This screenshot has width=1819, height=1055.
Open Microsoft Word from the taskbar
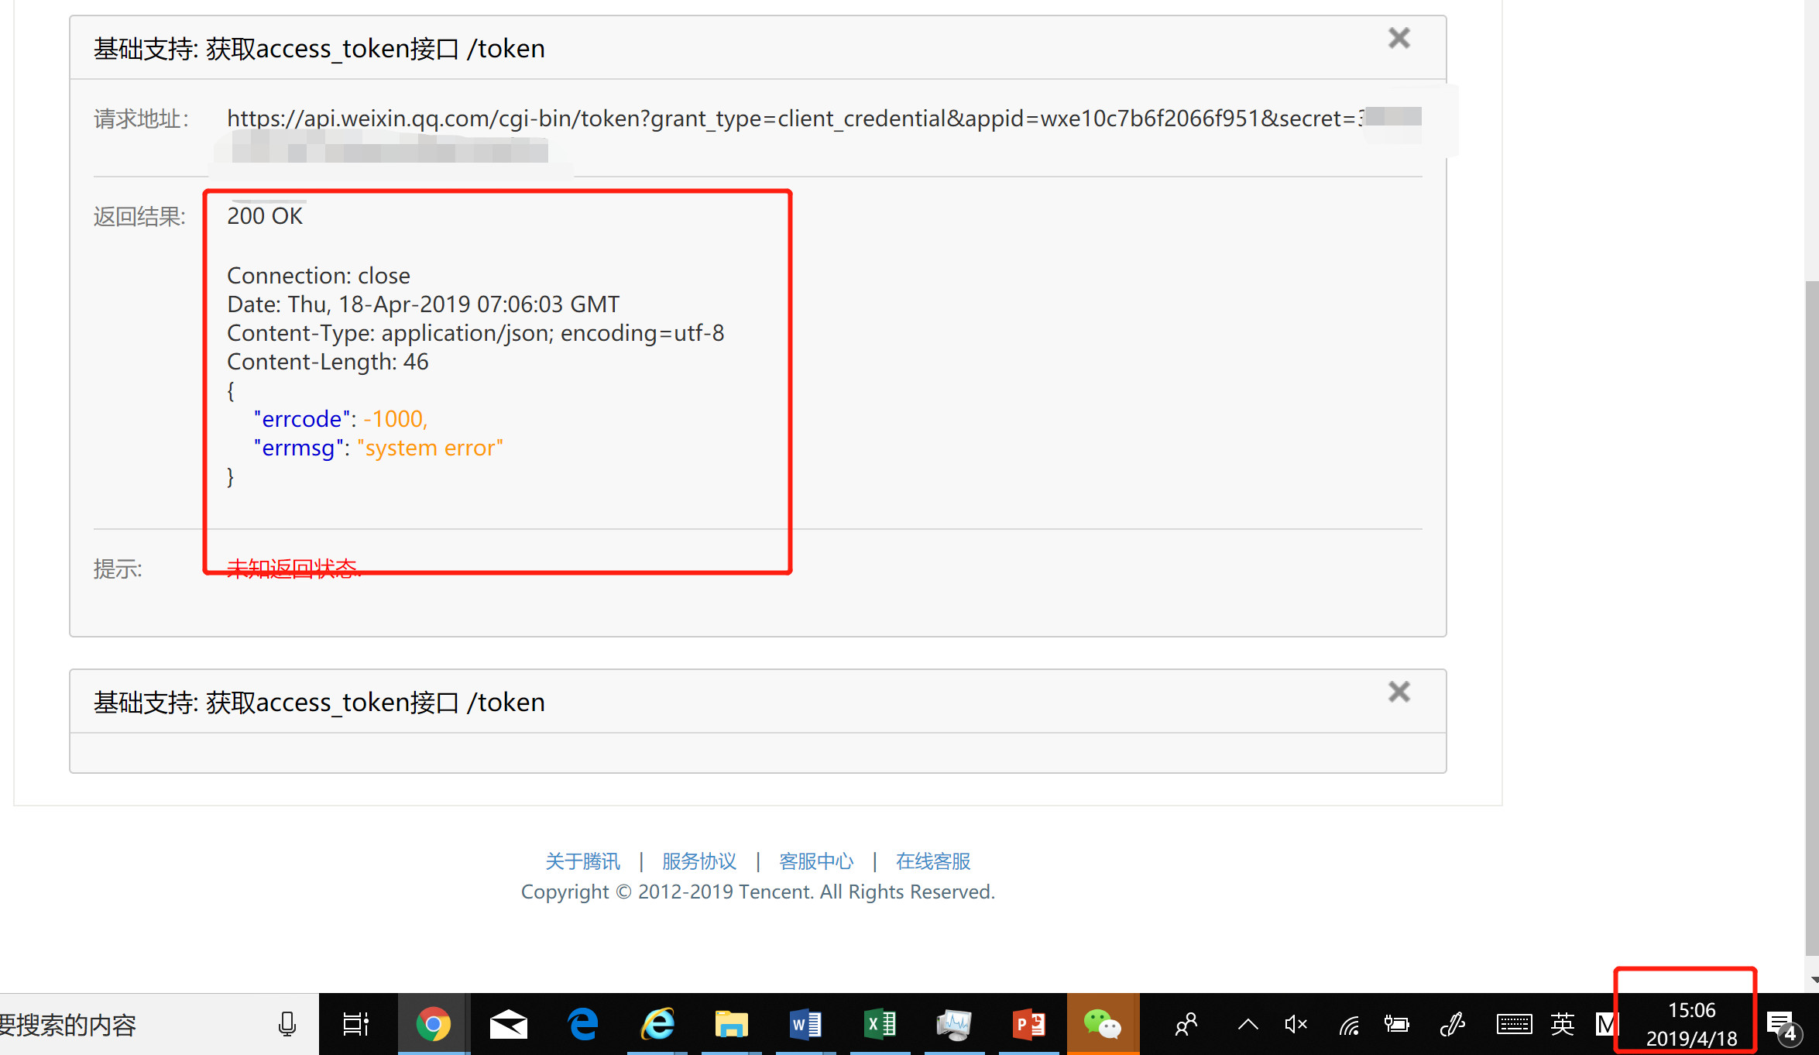click(805, 1025)
